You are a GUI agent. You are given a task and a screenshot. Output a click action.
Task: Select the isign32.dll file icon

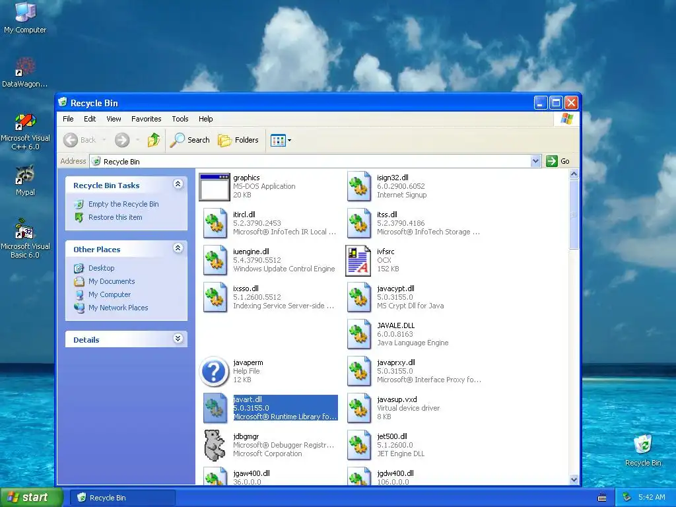click(x=358, y=187)
